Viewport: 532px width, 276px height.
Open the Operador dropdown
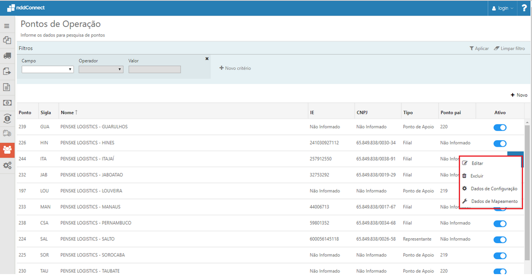point(101,70)
